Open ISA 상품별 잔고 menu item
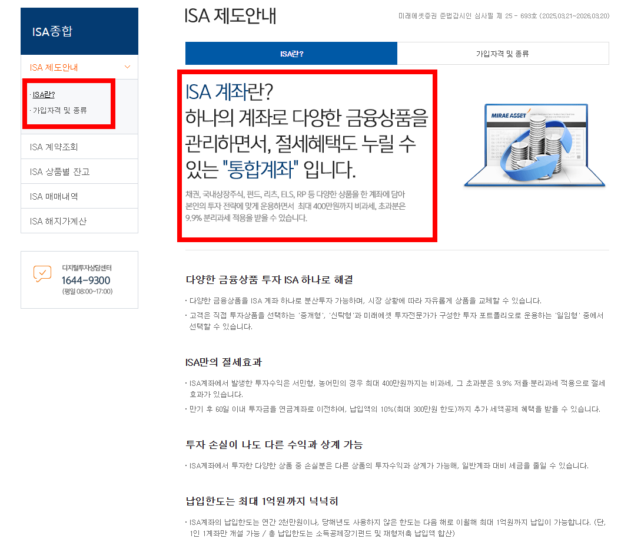 tap(79, 171)
